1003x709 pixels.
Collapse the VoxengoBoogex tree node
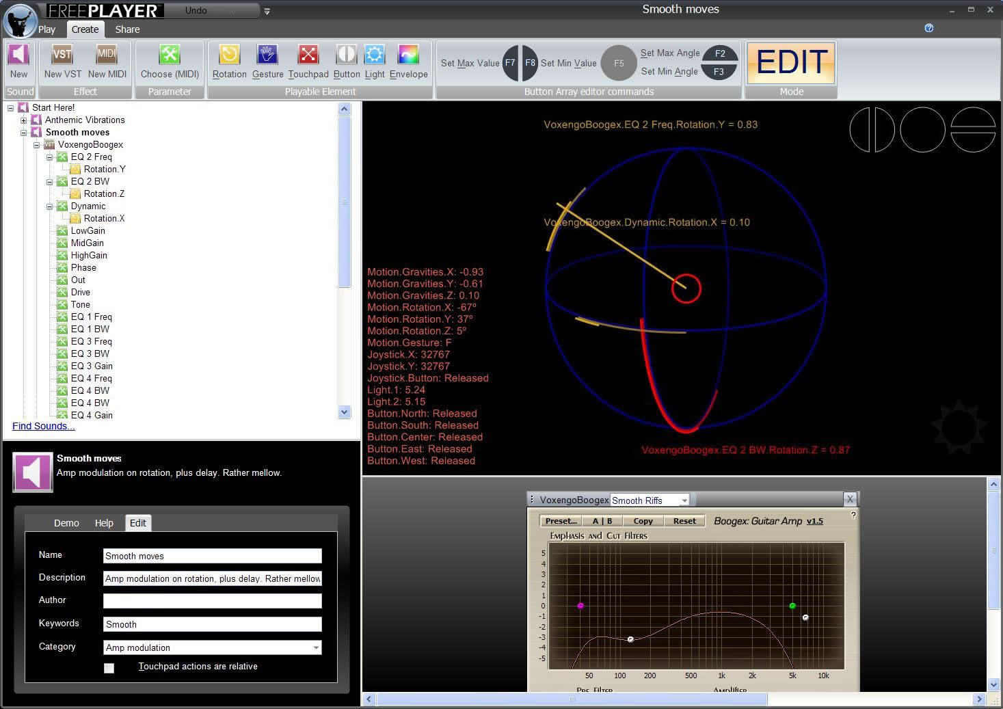point(37,145)
